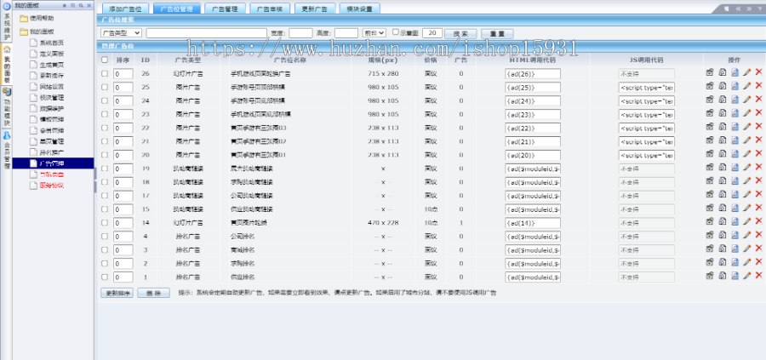766x360 pixels.
Task: Switch to the 广告审核 tab
Action: point(270,9)
